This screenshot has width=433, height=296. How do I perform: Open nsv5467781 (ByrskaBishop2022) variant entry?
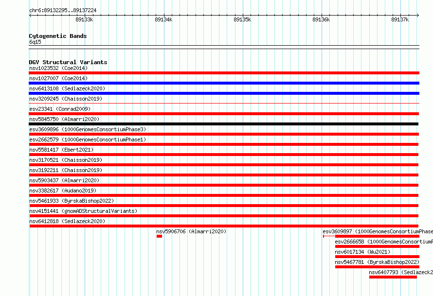(x=377, y=262)
